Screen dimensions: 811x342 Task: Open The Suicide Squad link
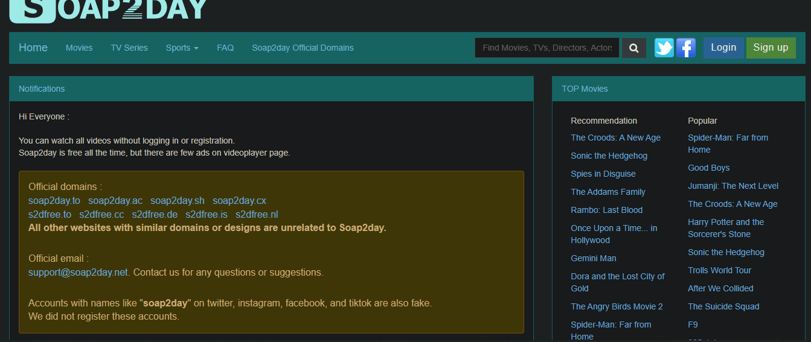click(x=723, y=306)
